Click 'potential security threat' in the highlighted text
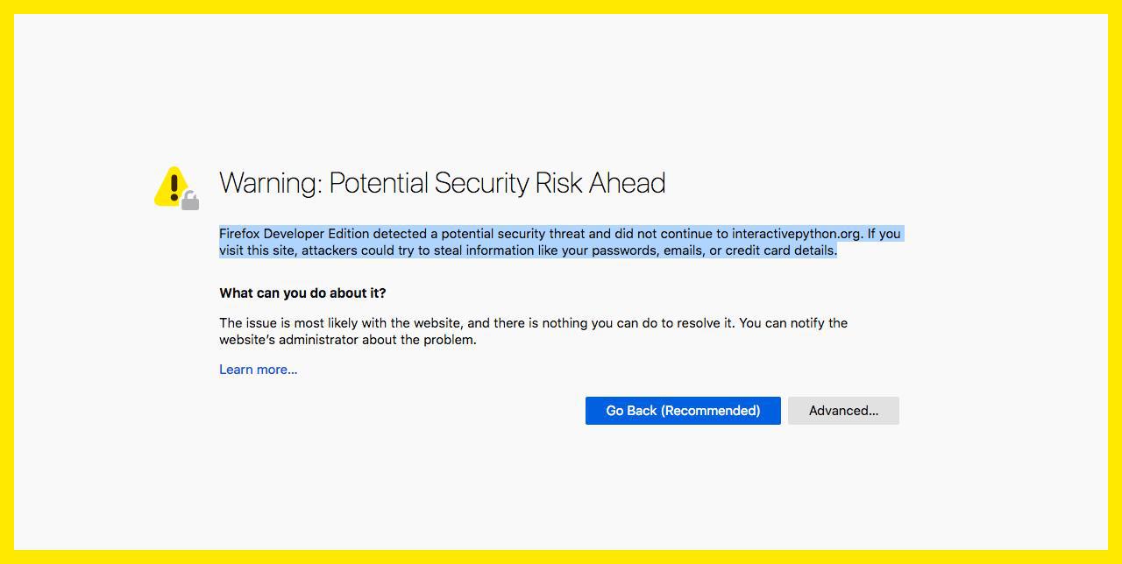This screenshot has width=1122, height=564. (513, 234)
